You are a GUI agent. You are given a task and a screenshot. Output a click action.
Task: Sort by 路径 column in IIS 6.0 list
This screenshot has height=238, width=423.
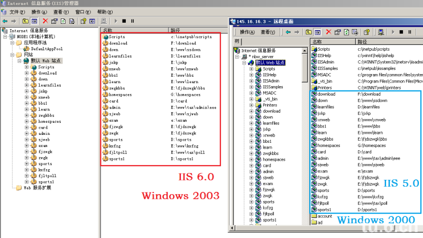point(198,30)
